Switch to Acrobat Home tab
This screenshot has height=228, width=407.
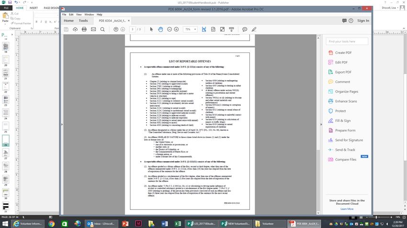click(69, 21)
